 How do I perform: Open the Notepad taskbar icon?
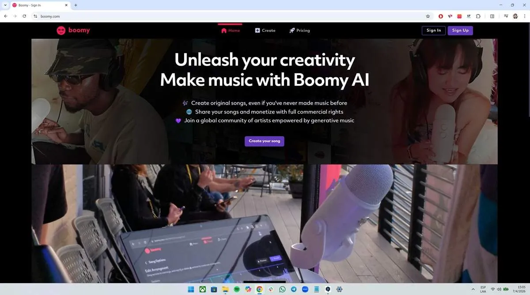click(x=316, y=289)
